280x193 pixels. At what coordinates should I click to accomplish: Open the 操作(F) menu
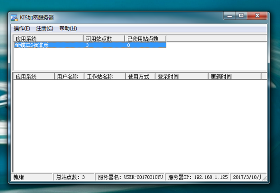[22, 28]
